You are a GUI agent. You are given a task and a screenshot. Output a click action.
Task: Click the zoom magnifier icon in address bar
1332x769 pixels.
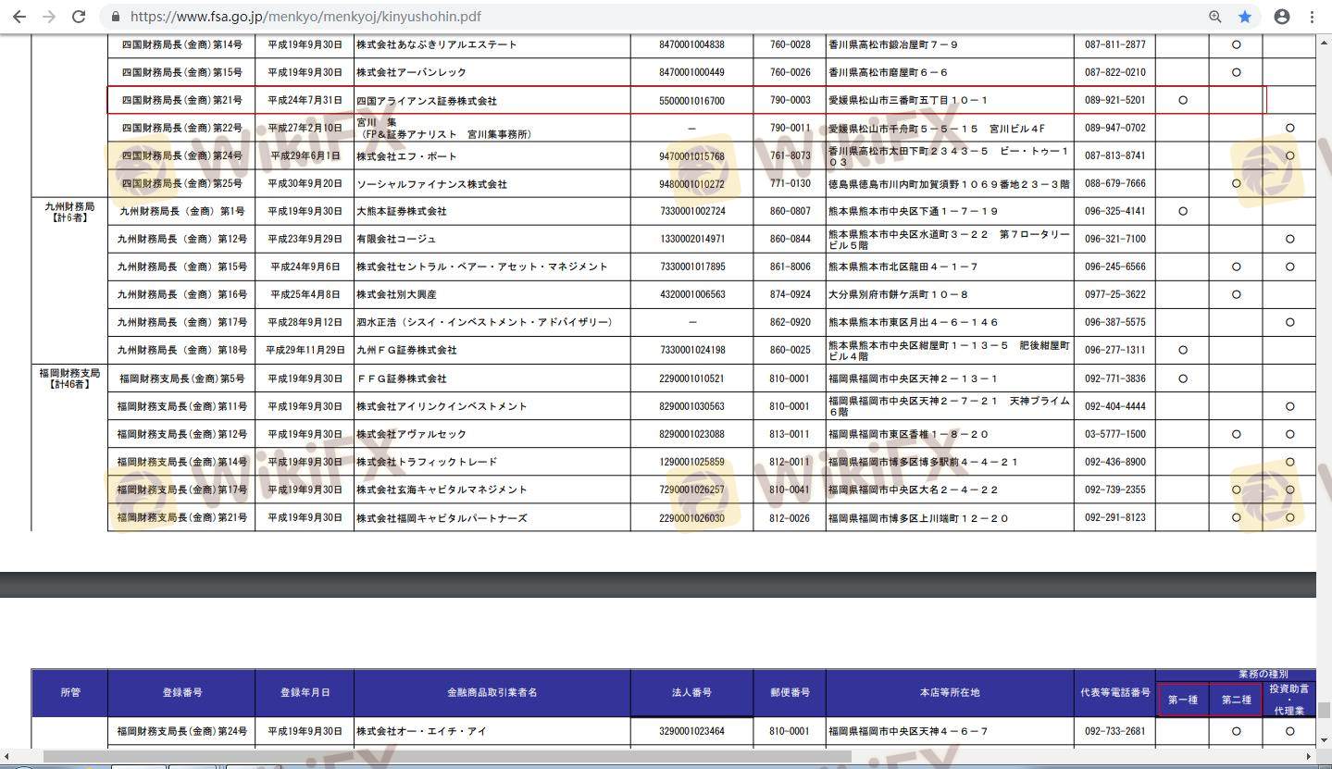[x=1215, y=17]
